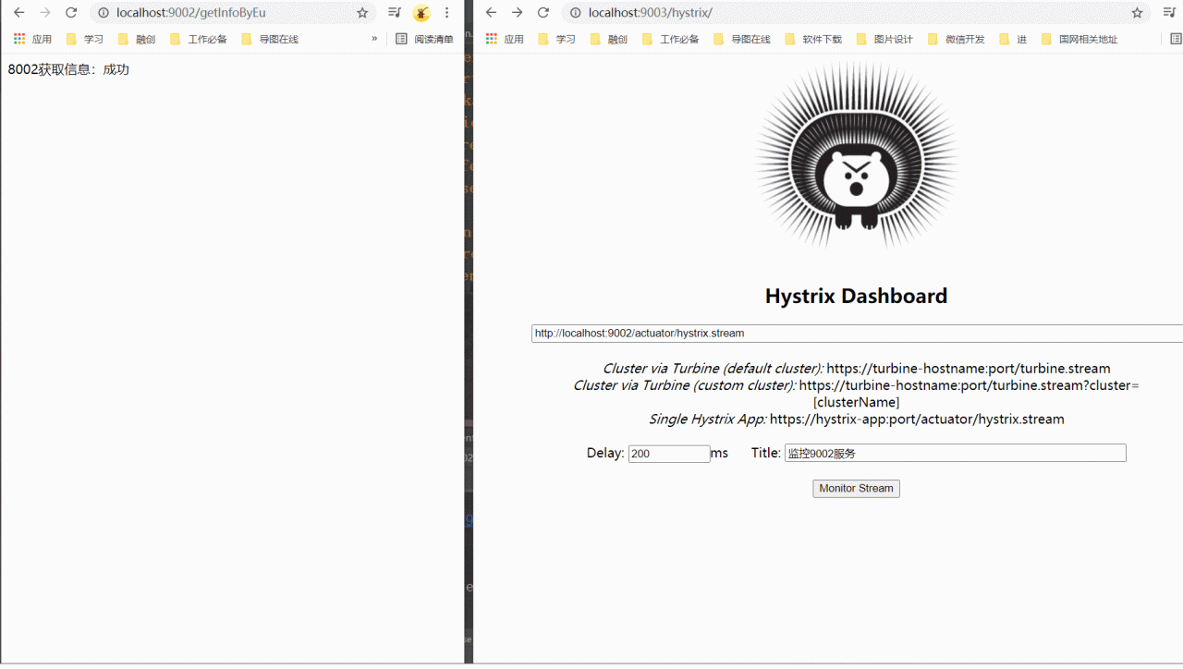Go back in left browser window
Image resolution: width=1183 pixels, height=669 pixels.
(18, 13)
